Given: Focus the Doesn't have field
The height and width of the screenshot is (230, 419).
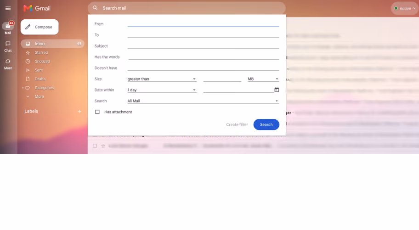Looking at the screenshot, I should pyautogui.click(x=204, y=67).
